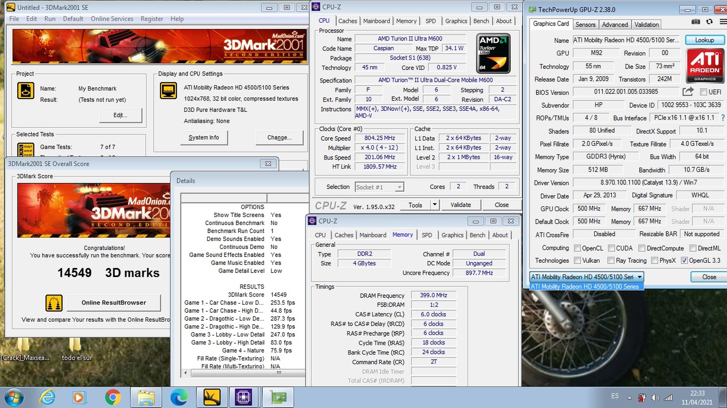Toggle the OpenCL checkbox
The width and height of the screenshot is (727, 408).
(577, 248)
